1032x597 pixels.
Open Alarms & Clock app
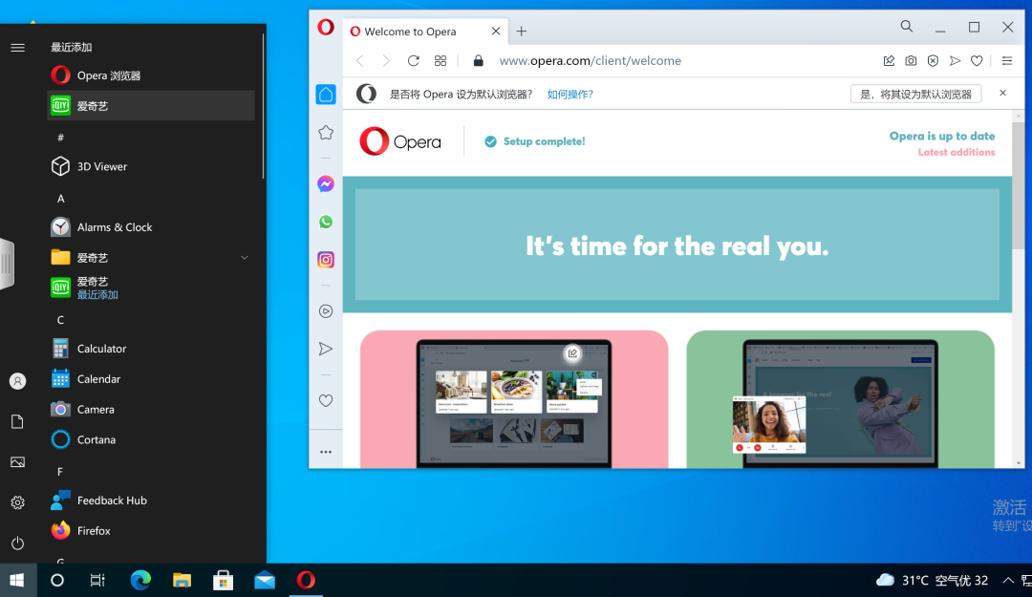(151, 227)
